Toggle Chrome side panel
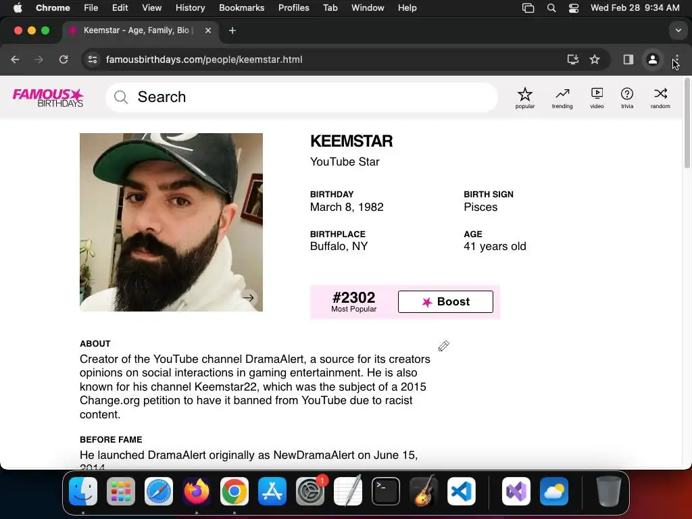This screenshot has width=692, height=519. (x=628, y=59)
